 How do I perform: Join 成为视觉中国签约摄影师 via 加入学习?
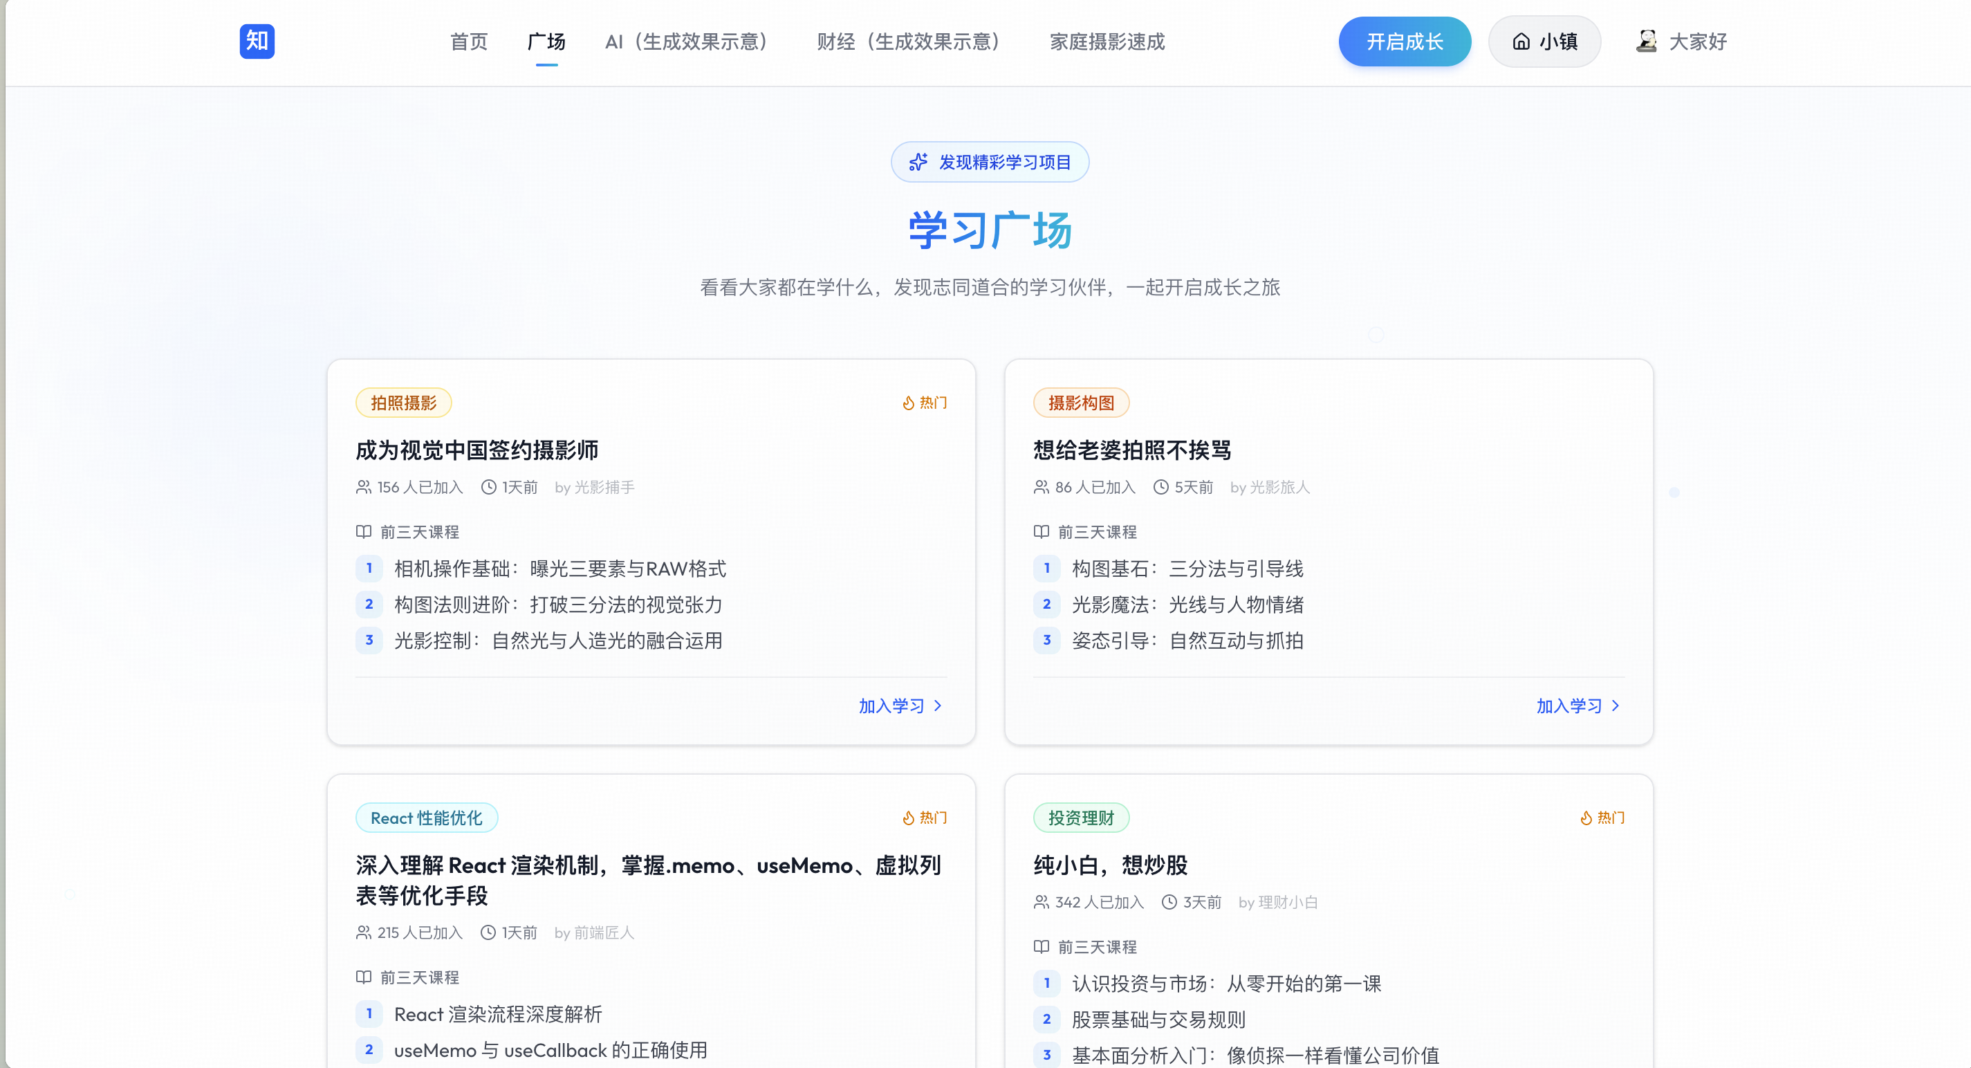click(x=900, y=706)
